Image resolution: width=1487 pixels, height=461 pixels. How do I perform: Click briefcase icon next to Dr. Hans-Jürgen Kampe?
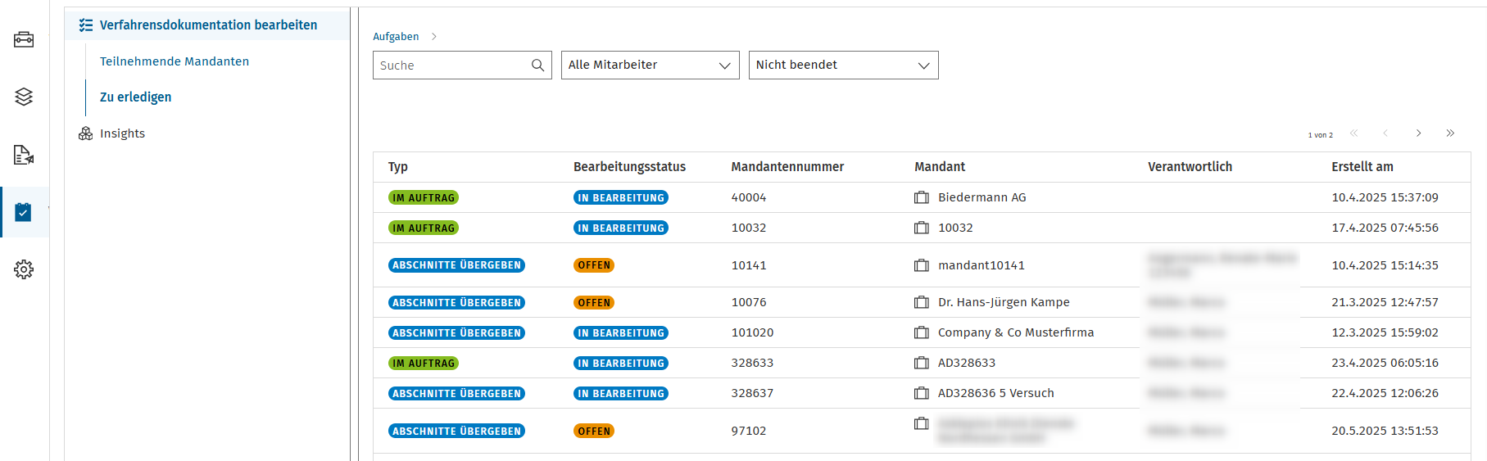tap(922, 302)
